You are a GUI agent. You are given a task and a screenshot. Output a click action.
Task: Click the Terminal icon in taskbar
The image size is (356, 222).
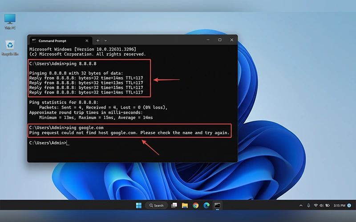[x=217, y=206]
